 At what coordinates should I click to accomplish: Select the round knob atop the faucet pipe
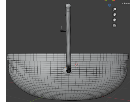point(68,6)
